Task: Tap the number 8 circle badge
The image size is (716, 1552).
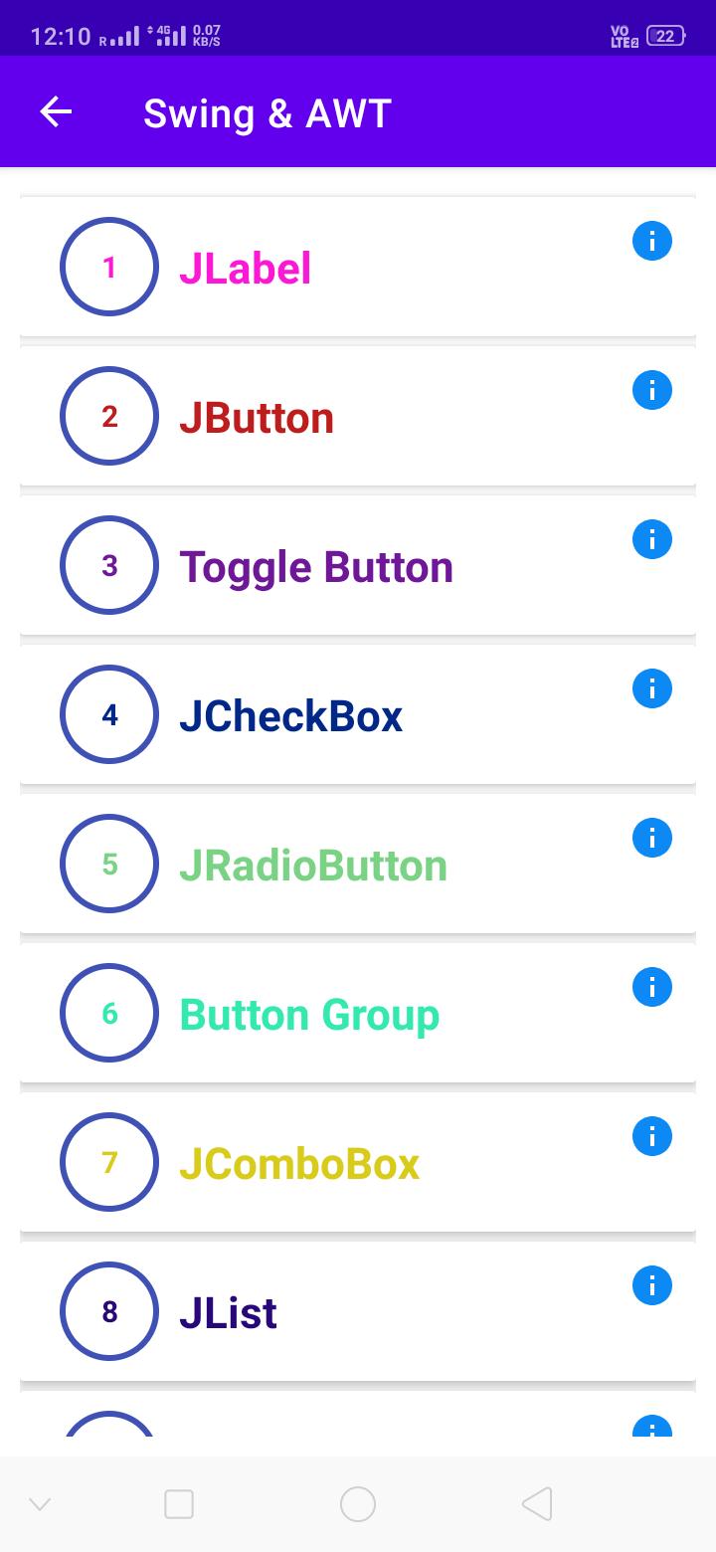Action: click(109, 1311)
